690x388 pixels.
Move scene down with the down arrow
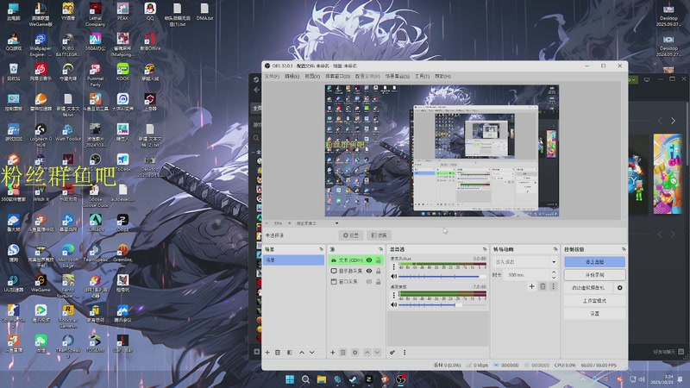(x=312, y=353)
